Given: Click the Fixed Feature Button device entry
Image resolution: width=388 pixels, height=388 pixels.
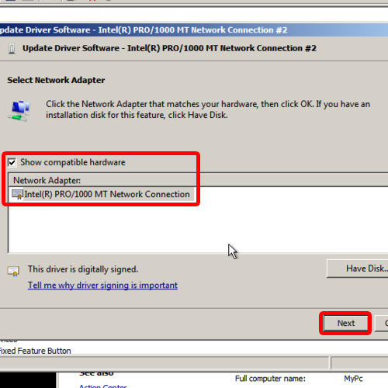Looking at the screenshot, I should [x=36, y=351].
